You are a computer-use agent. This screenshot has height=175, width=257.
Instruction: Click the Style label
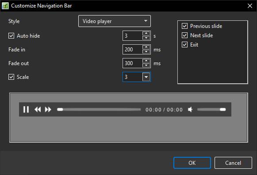14,21
